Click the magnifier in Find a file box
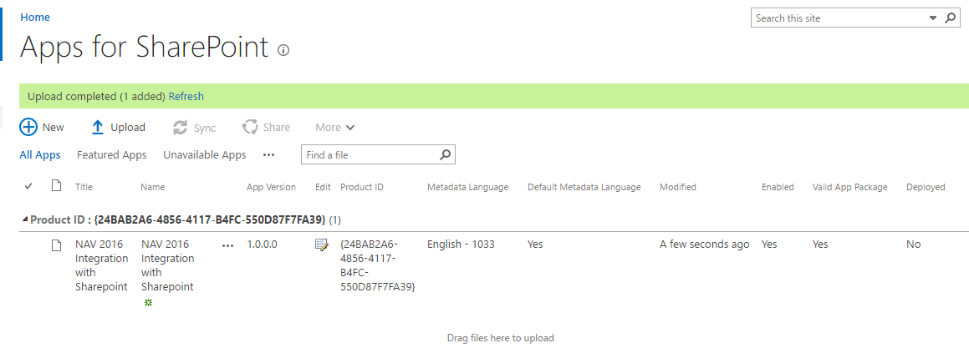969x358 pixels. [445, 155]
